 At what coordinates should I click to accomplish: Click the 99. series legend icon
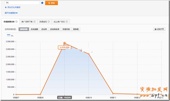point(9,35)
